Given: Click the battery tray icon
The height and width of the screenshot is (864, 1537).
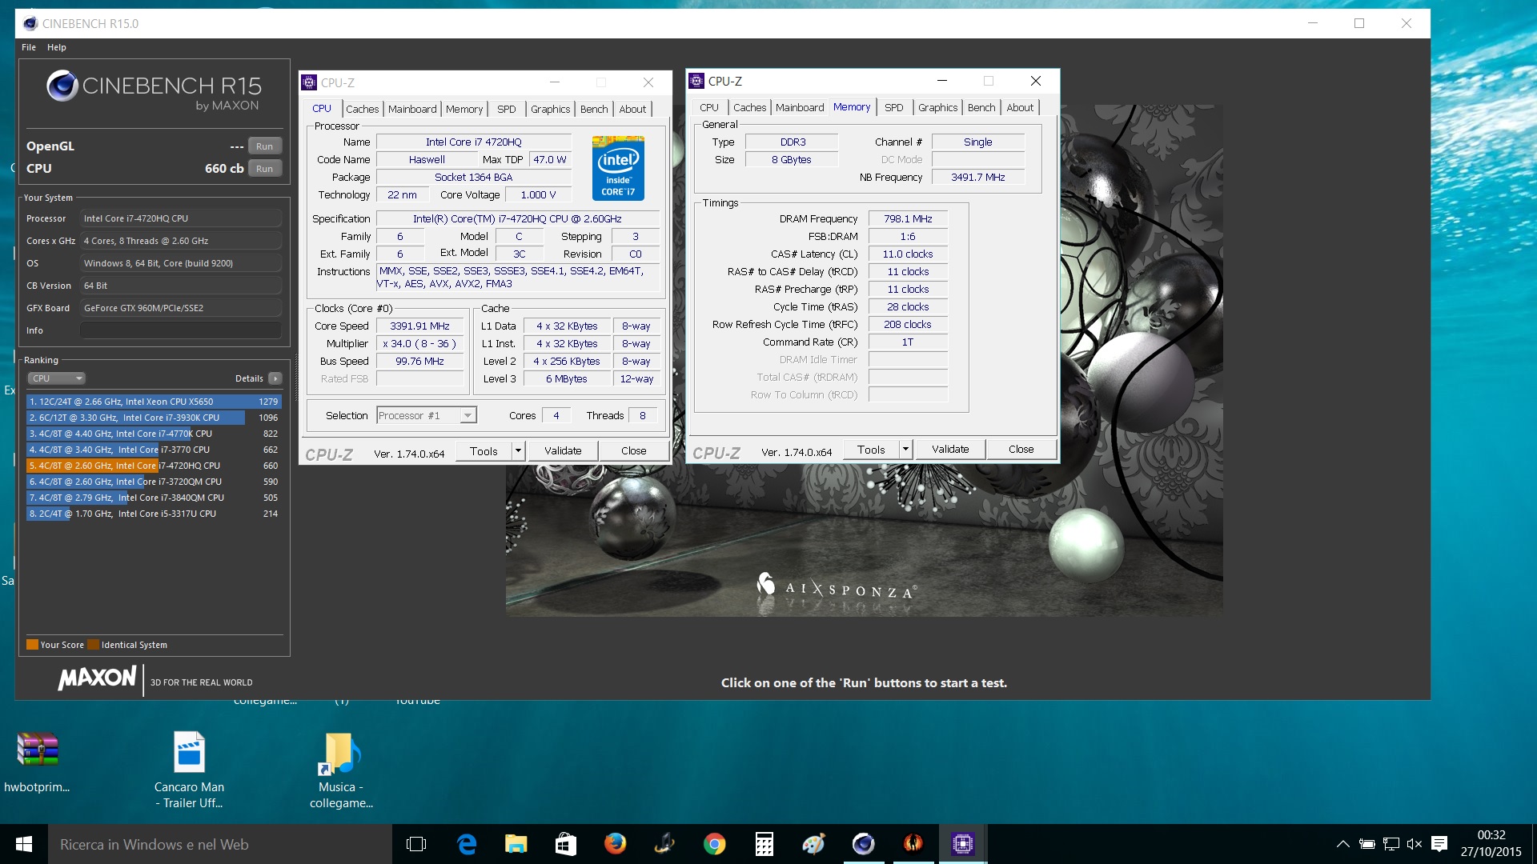Looking at the screenshot, I should click(x=1367, y=844).
